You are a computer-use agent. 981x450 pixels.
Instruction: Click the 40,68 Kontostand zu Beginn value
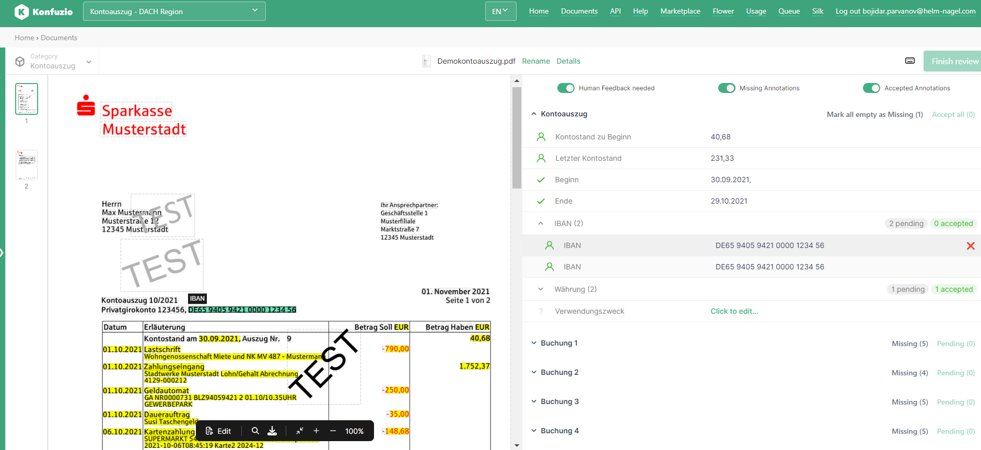point(720,137)
